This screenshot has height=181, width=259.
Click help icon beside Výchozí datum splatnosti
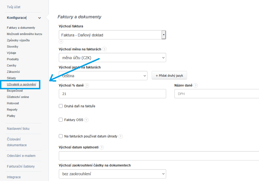tap(102, 147)
